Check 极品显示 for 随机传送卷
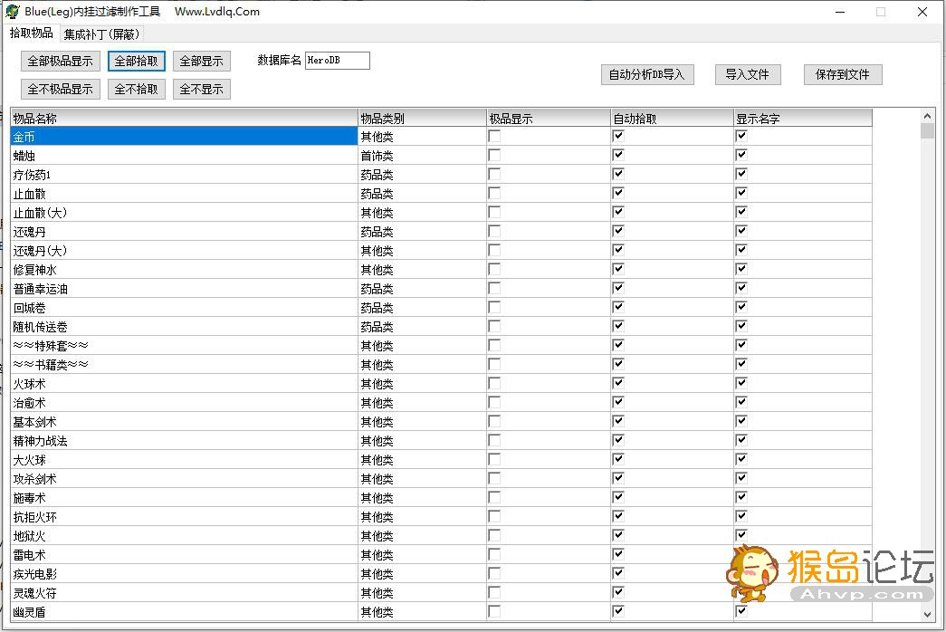The image size is (946, 632). pyautogui.click(x=494, y=327)
